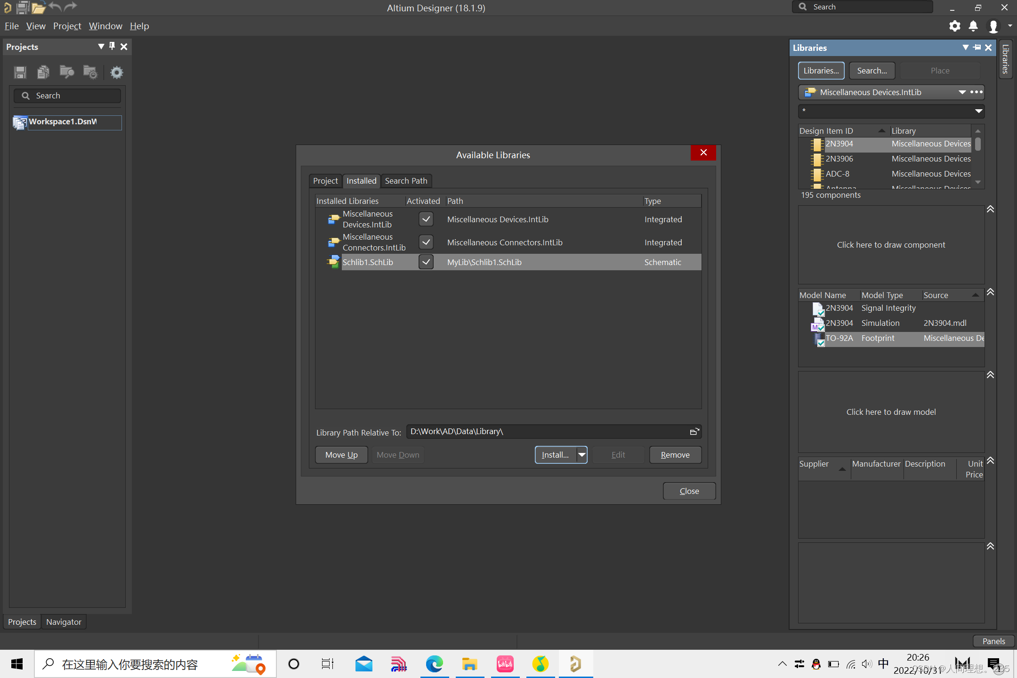Pin the Projects panel with pushpin icon

112,46
